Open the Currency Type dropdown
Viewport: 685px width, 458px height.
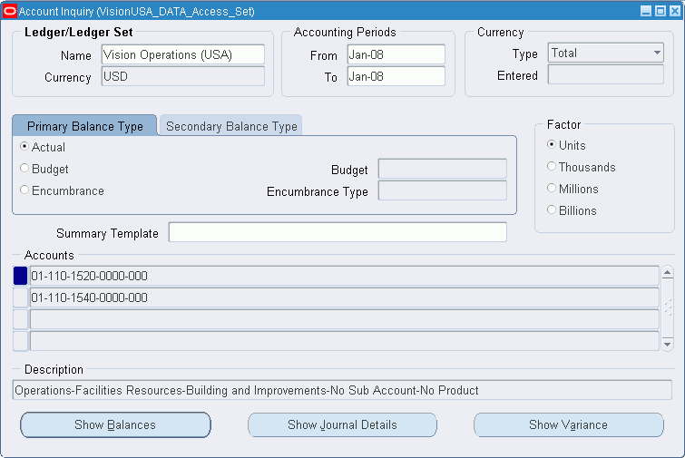pos(606,53)
